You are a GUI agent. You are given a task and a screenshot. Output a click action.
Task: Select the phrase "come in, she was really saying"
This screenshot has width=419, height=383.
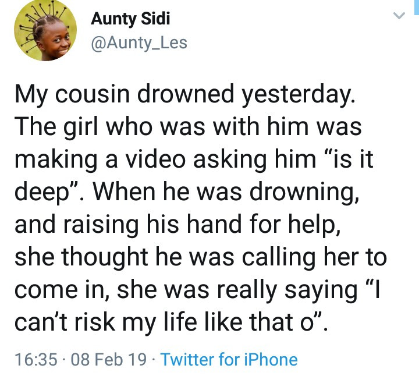[x=186, y=290]
